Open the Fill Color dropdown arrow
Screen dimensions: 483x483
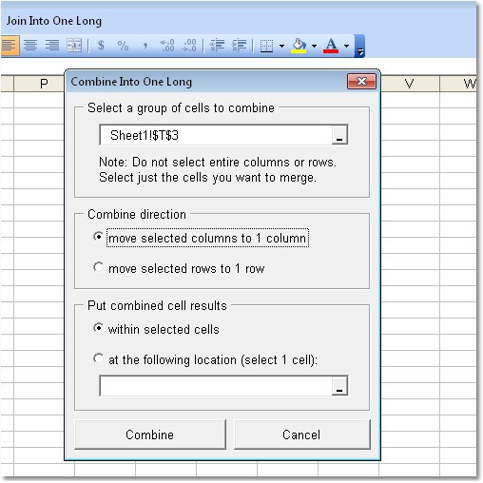tap(314, 46)
